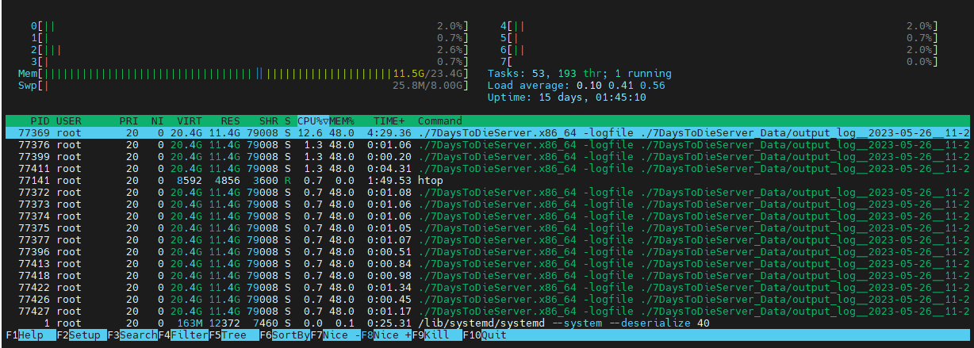
Task: Click the Tasks count line
Action: (x=579, y=73)
